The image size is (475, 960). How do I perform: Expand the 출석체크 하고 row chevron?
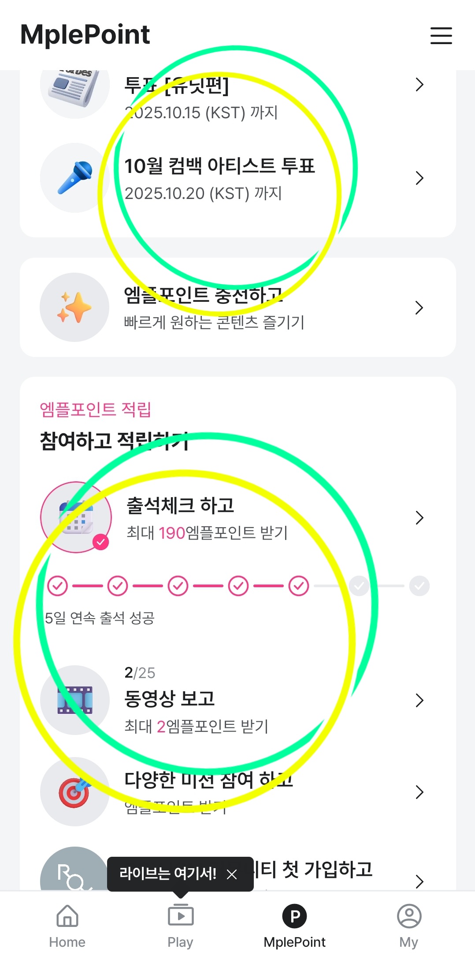click(x=419, y=517)
